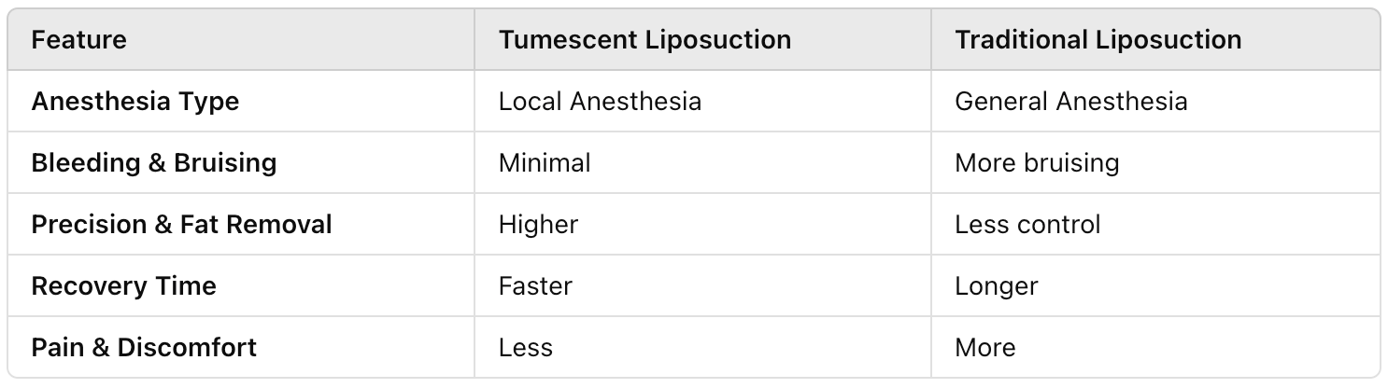
Task: Select the Less control cell
Action: (1027, 224)
